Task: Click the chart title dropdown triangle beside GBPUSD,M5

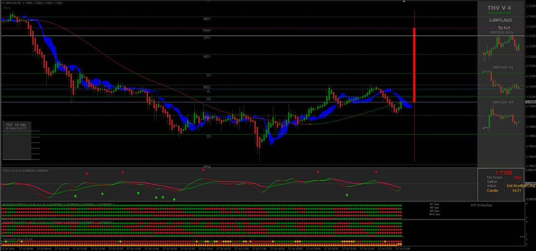Action: [3, 3]
